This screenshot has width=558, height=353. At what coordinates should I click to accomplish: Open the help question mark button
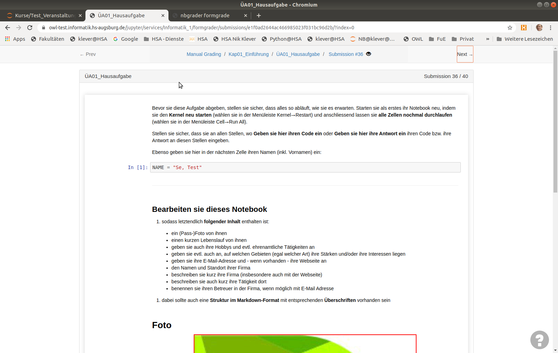(540, 340)
